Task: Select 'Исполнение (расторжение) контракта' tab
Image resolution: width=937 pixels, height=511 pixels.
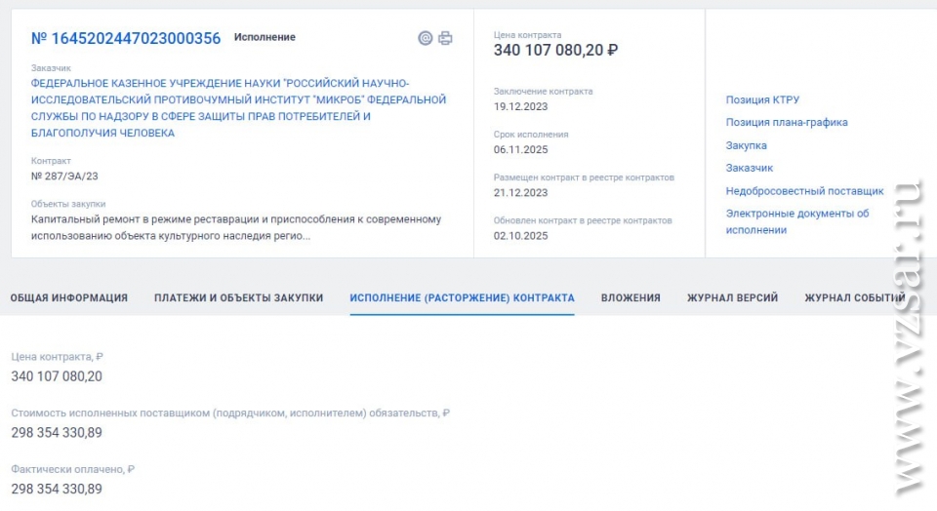Action: 462,298
